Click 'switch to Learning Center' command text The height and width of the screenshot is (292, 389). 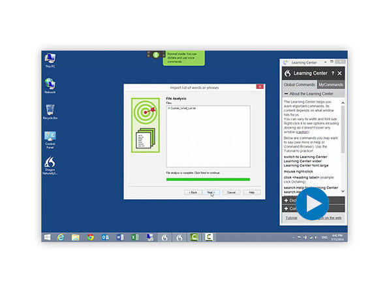click(305, 157)
